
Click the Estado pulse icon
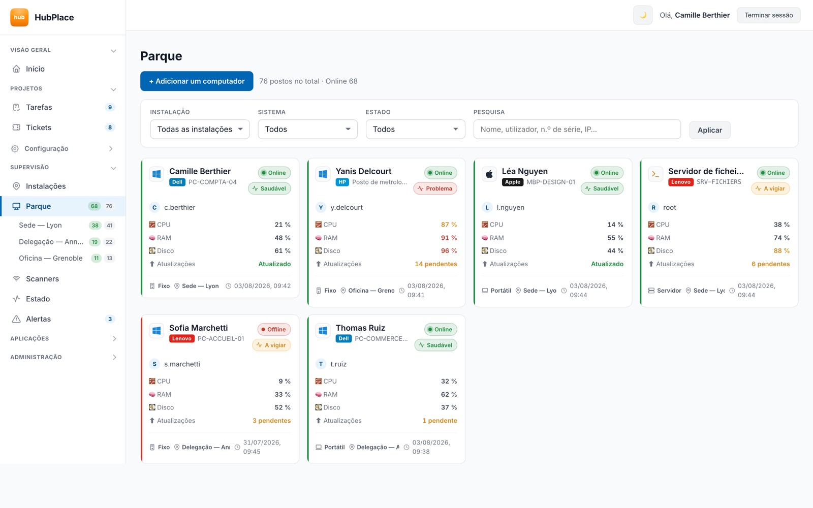pos(16,299)
